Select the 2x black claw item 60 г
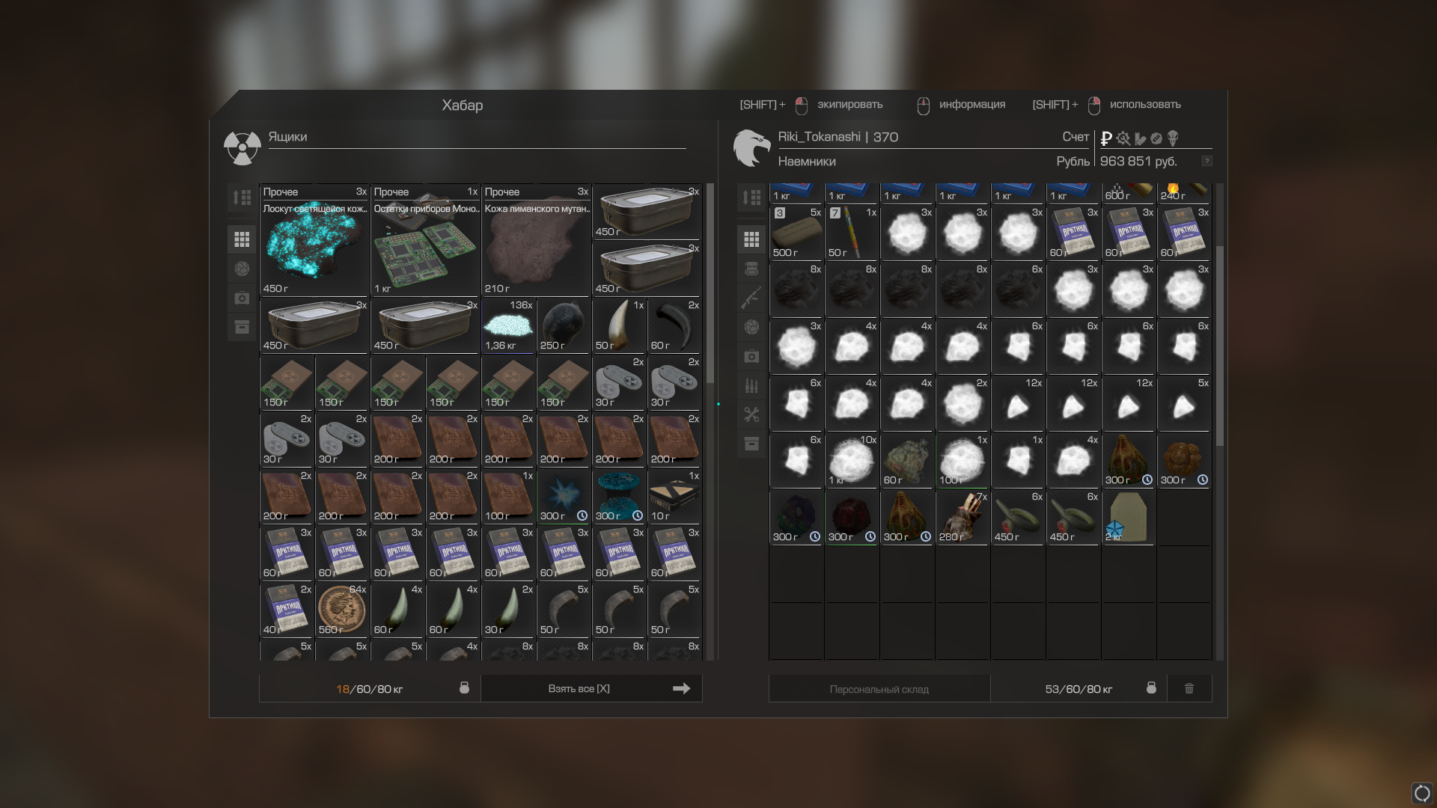 (675, 325)
